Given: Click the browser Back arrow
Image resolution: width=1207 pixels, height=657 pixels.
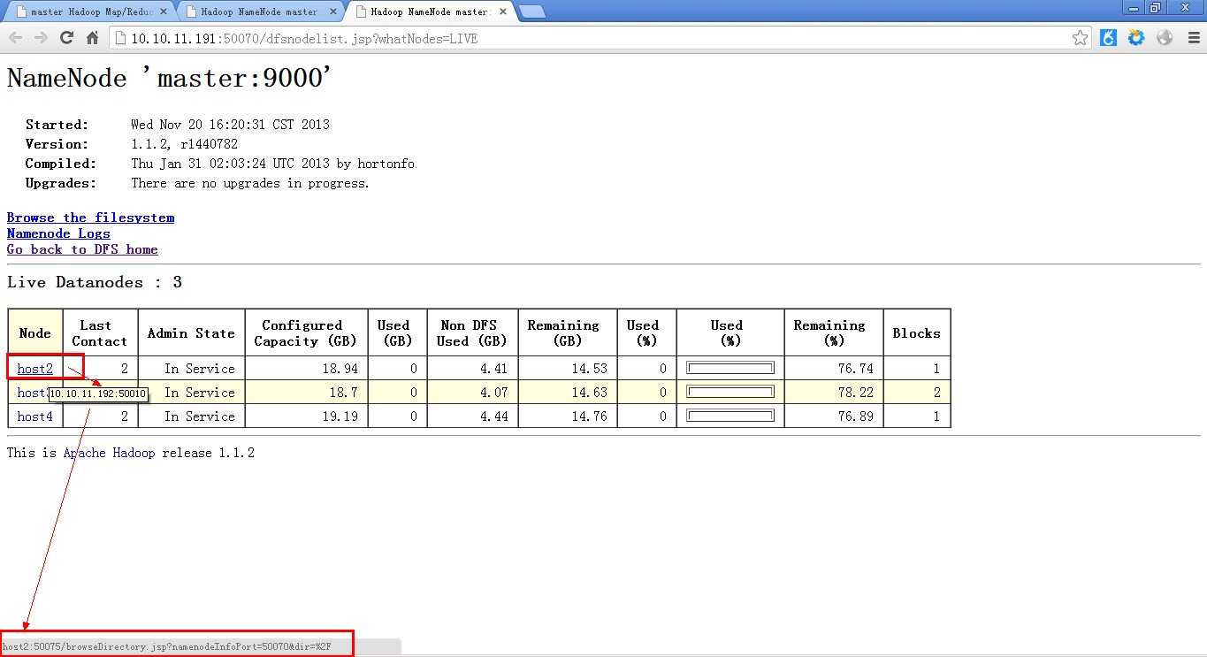Looking at the screenshot, I should point(15,38).
